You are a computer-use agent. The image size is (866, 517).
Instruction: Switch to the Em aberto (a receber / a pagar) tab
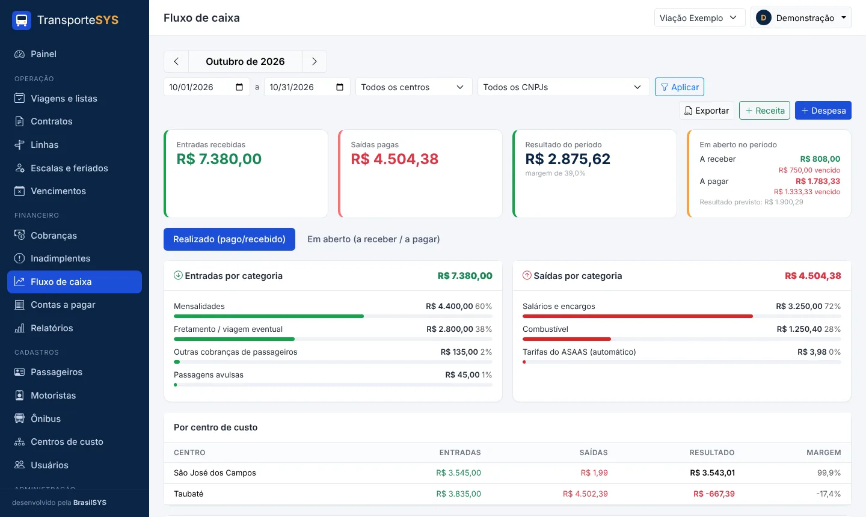tap(373, 239)
